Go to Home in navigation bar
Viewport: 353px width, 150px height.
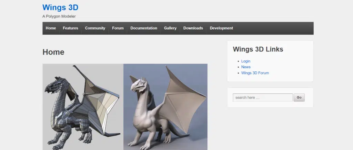point(51,28)
